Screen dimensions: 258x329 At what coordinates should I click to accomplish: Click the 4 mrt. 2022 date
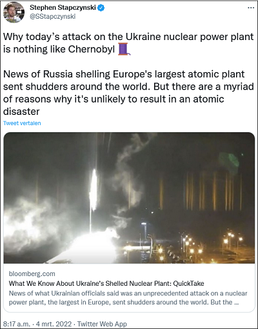click(x=54, y=324)
